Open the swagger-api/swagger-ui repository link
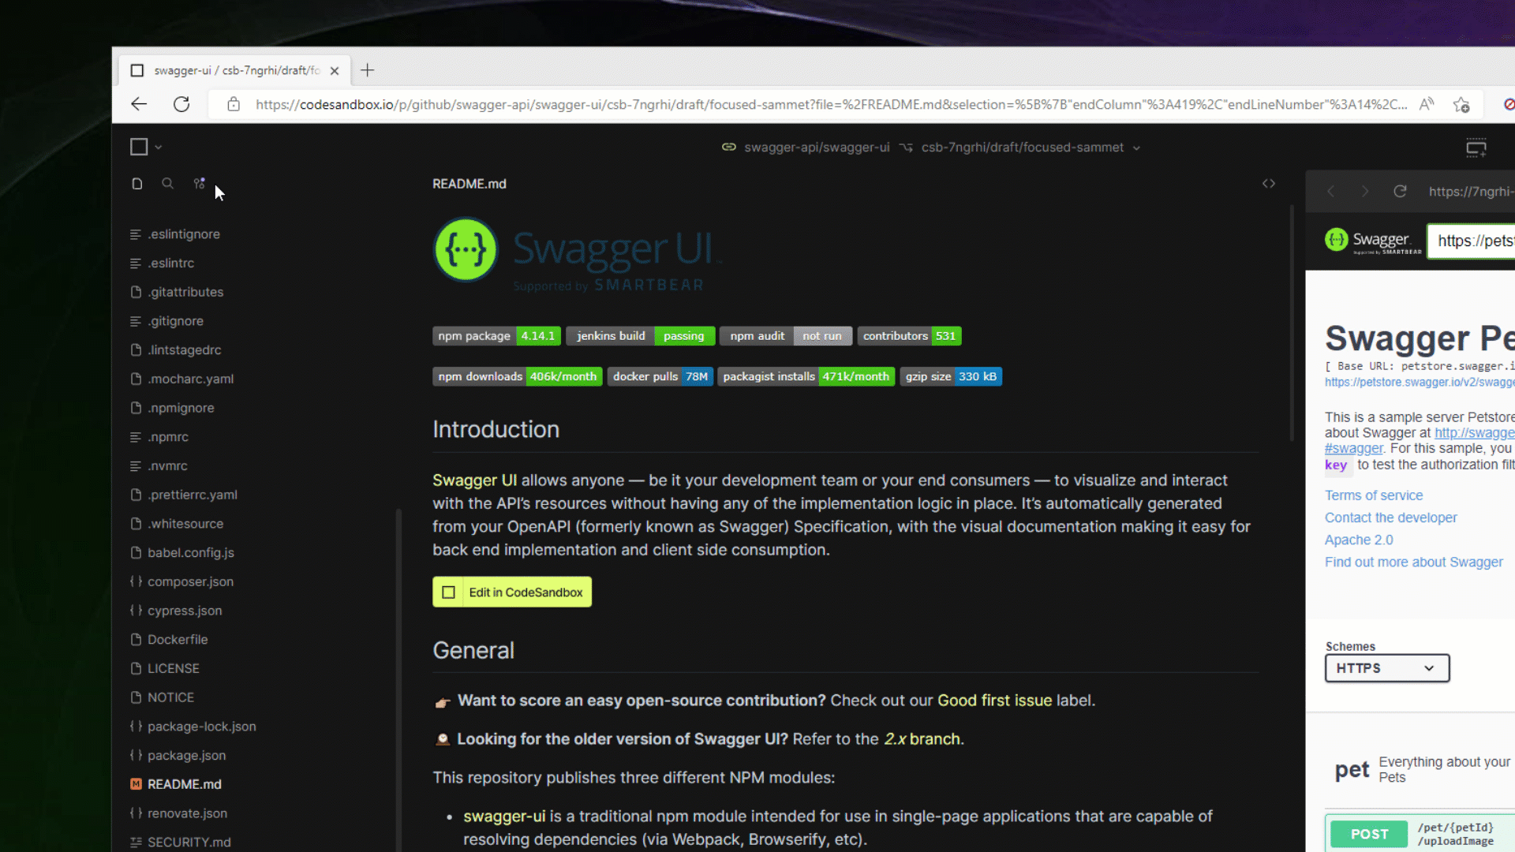This screenshot has width=1515, height=852. (x=817, y=147)
